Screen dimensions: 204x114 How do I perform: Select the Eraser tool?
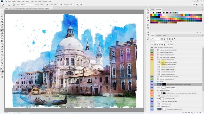[x=2, y=38]
